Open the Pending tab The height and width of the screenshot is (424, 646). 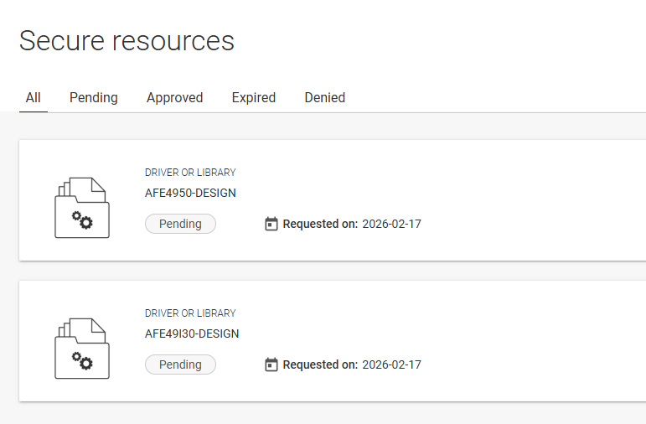[94, 98]
